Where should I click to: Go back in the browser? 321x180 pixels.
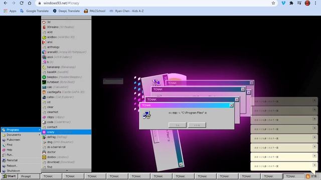(x=6, y=3)
